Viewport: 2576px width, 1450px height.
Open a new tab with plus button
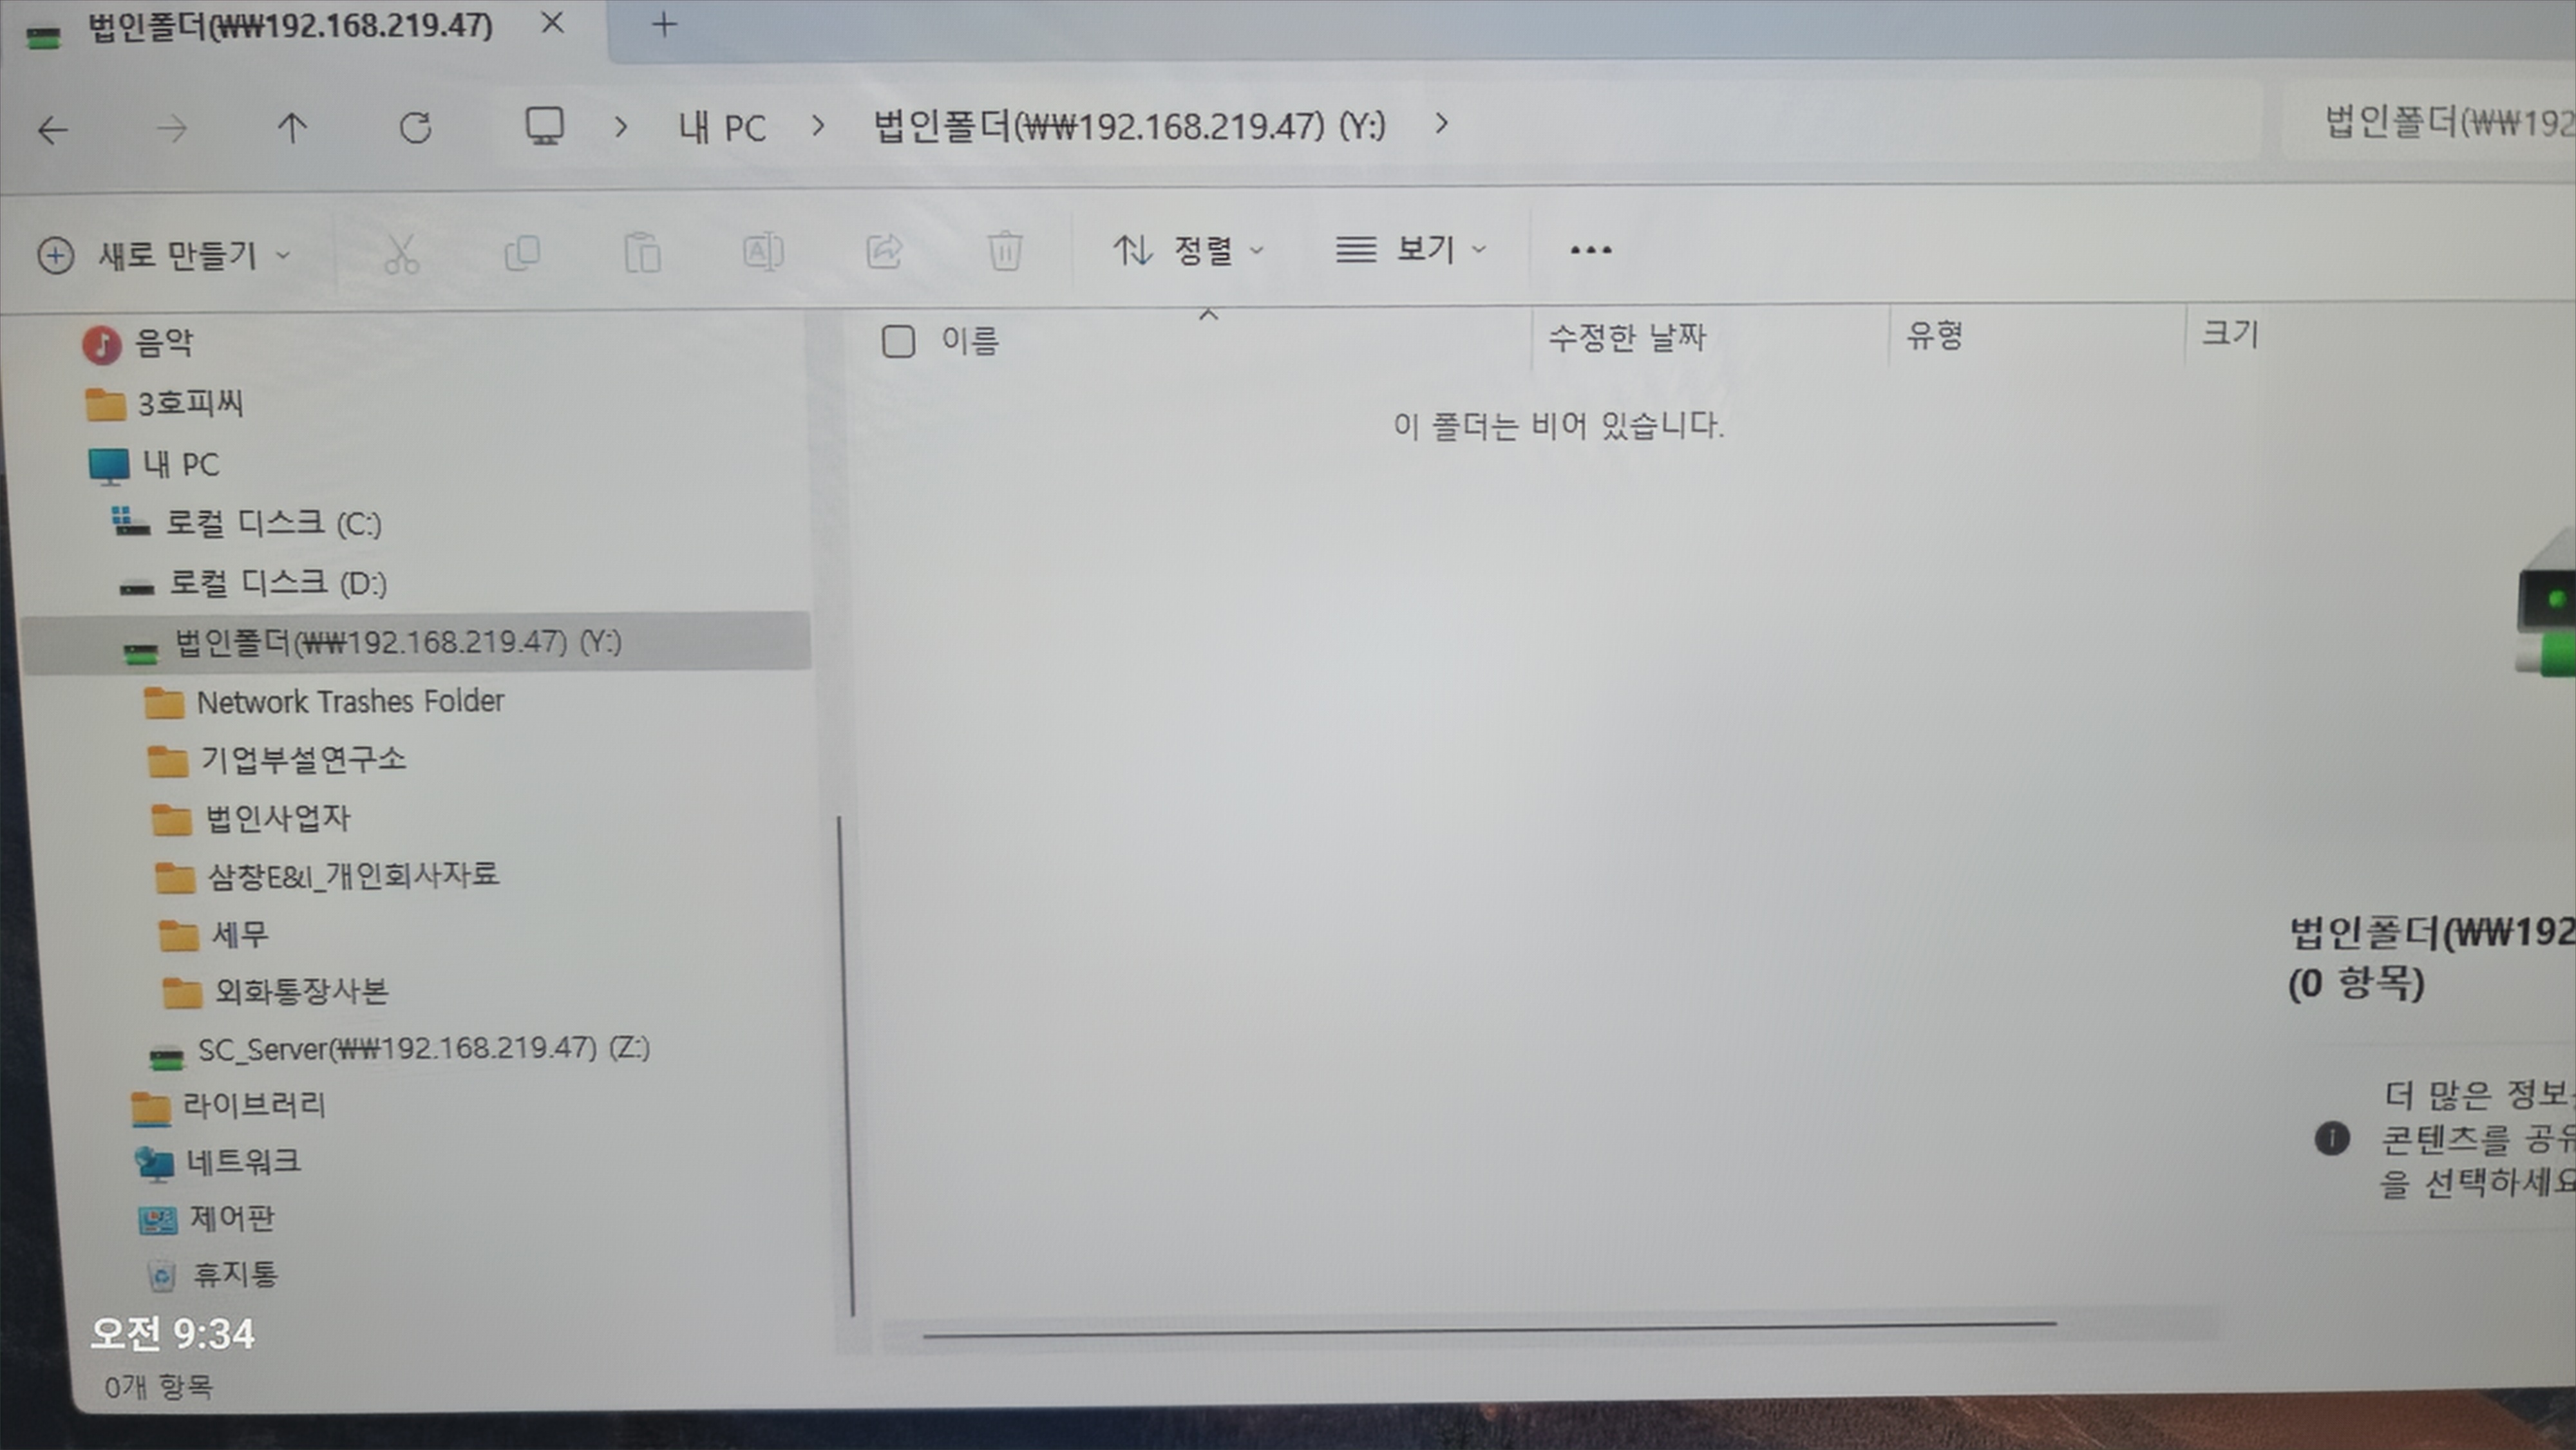664,24
